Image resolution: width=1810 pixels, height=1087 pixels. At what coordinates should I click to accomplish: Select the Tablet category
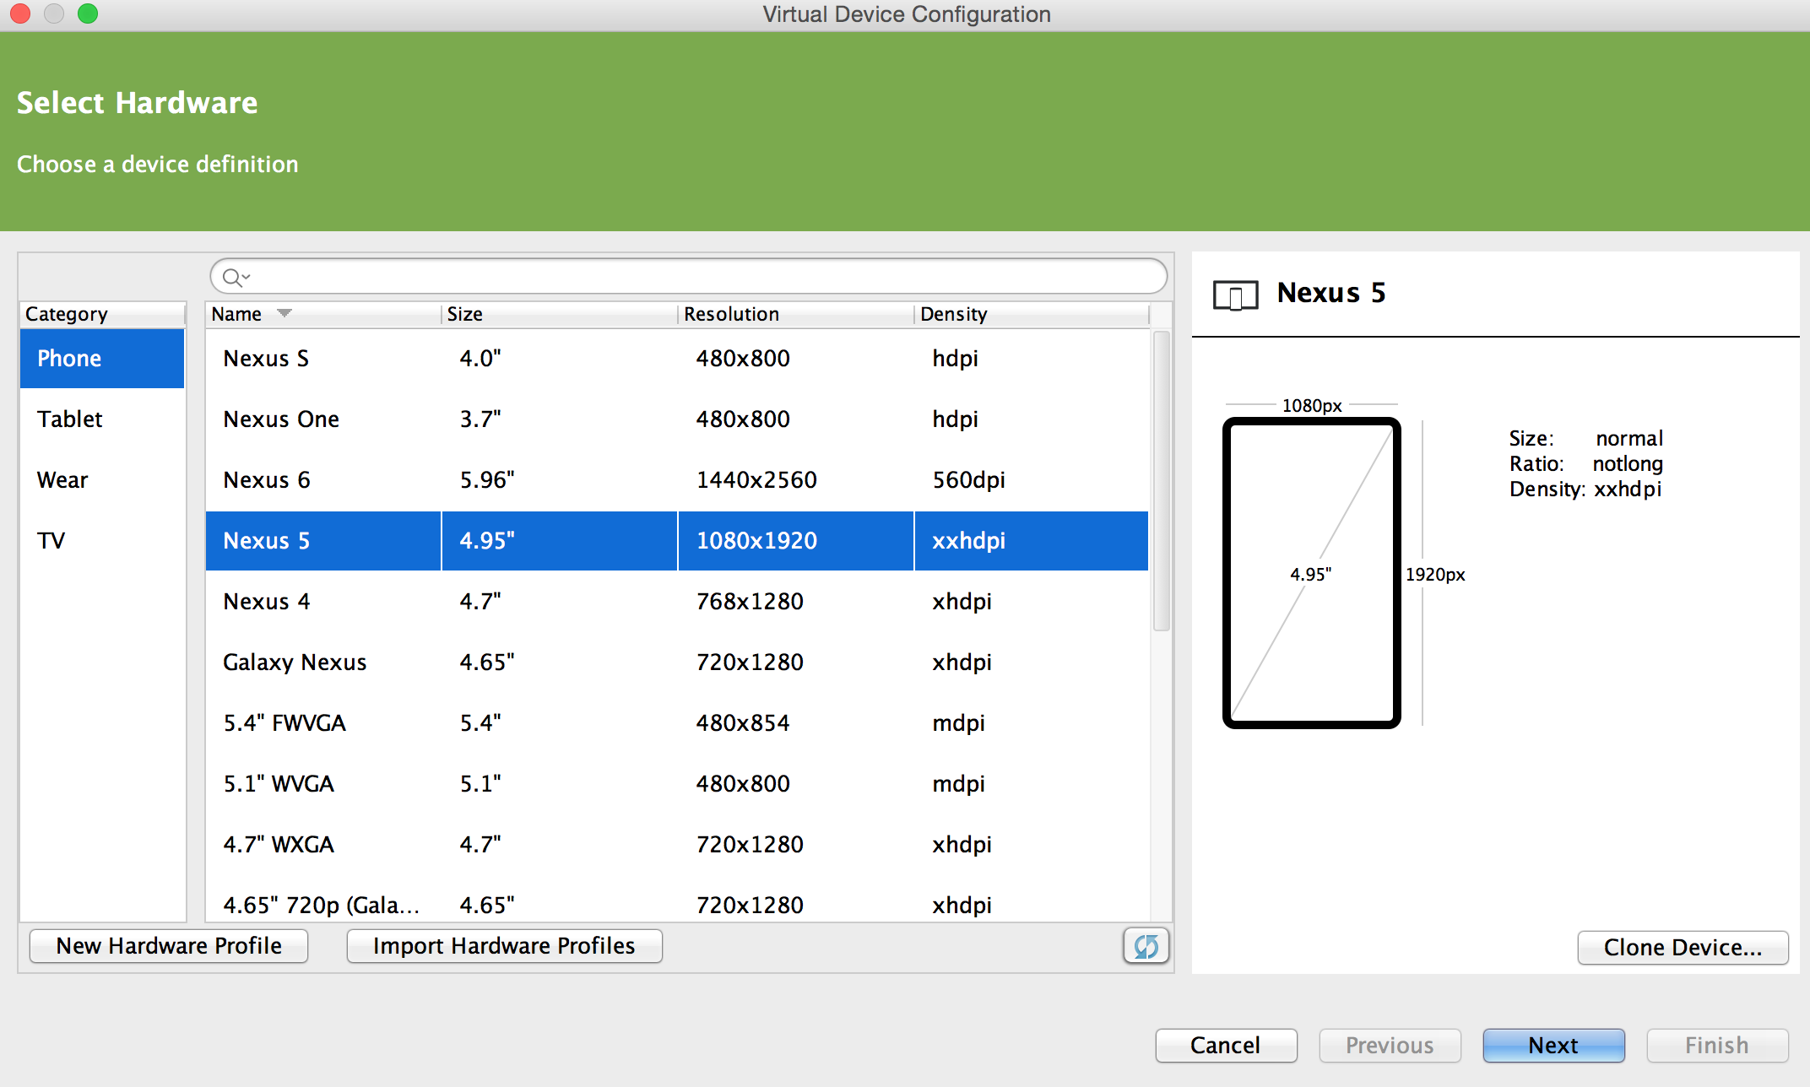pyautogui.click(x=102, y=419)
